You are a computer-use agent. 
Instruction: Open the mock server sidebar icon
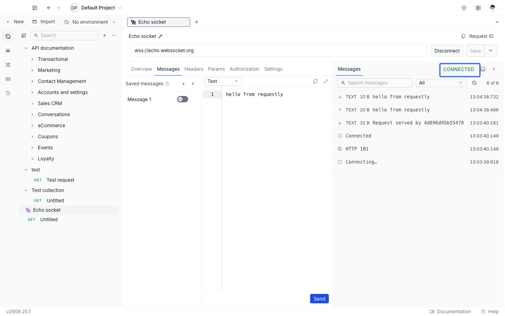coord(8,79)
